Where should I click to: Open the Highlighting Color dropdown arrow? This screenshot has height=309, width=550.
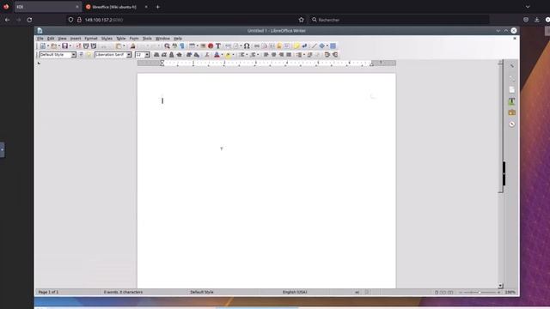click(x=233, y=55)
